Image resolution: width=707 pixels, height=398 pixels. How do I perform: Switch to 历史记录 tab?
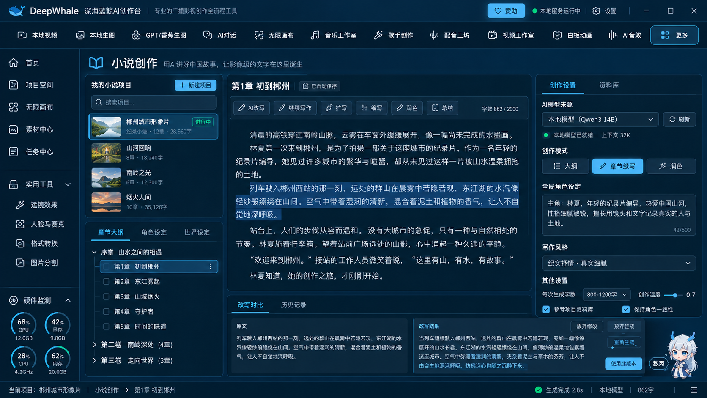coord(293,305)
